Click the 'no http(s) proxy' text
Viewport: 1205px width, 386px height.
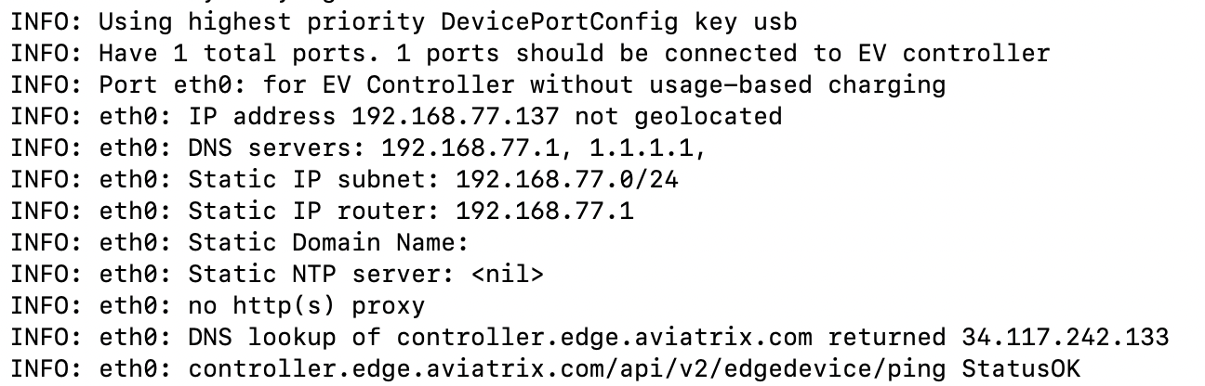coord(306,306)
